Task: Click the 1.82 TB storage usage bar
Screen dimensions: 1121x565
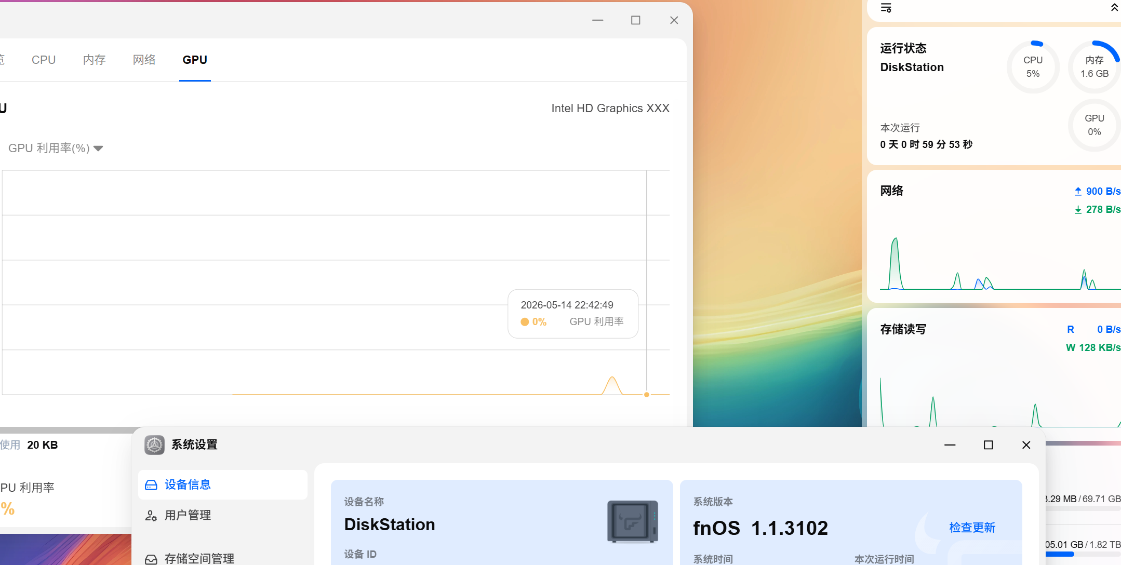Action: click(x=1083, y=554)
